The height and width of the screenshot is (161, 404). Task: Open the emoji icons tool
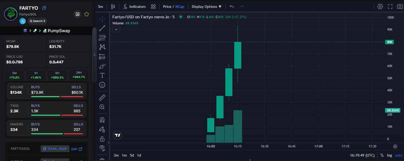pyautogui.click(x=102, y=85)
